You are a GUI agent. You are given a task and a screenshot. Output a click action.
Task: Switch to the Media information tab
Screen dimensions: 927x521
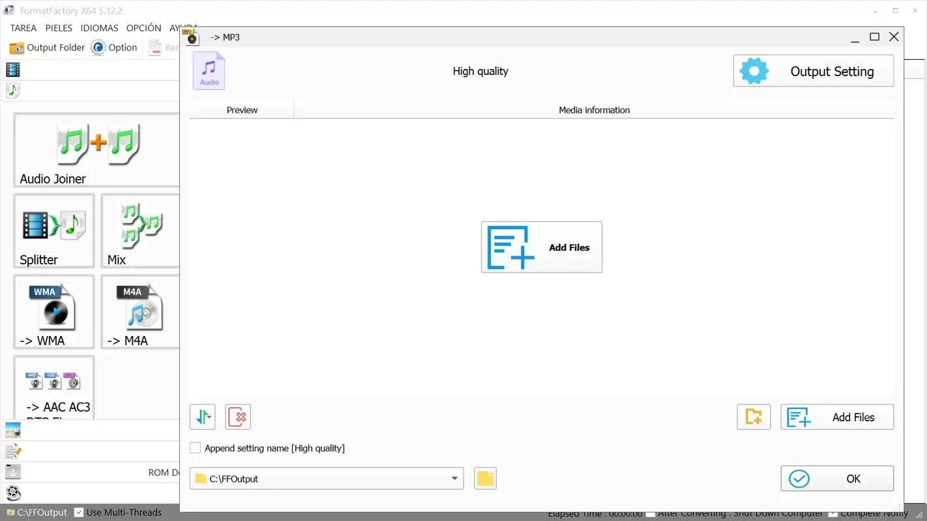pos(594,109)
